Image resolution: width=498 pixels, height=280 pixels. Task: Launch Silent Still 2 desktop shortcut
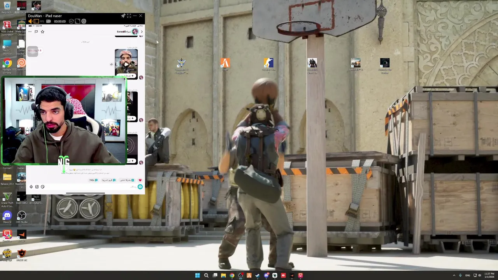[x=21, y=198]
